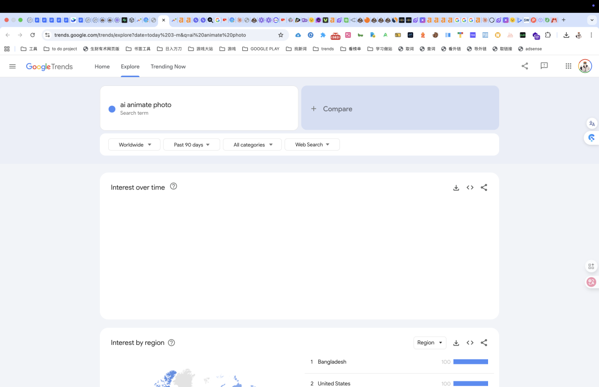Click the translate floating side button
The height and width of the screenshot is (387, 599).
point(592,124)
